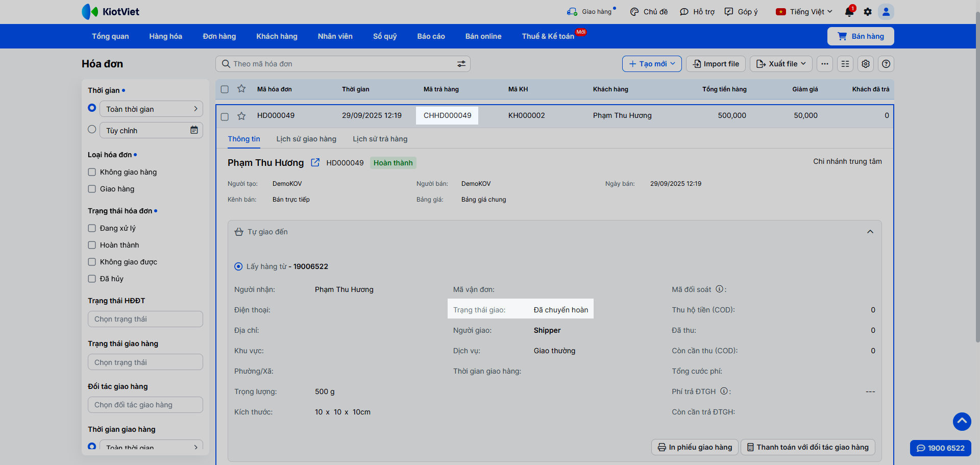This screenshot has height=465, width=980.
Task: Tick the checkbox for invoice HD000049
Action: click(225, 116)
